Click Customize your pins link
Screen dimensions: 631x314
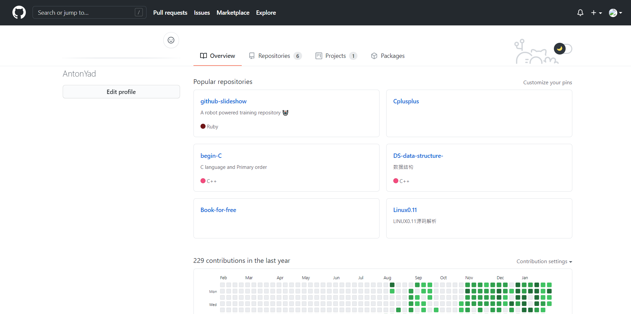[548, 83]
